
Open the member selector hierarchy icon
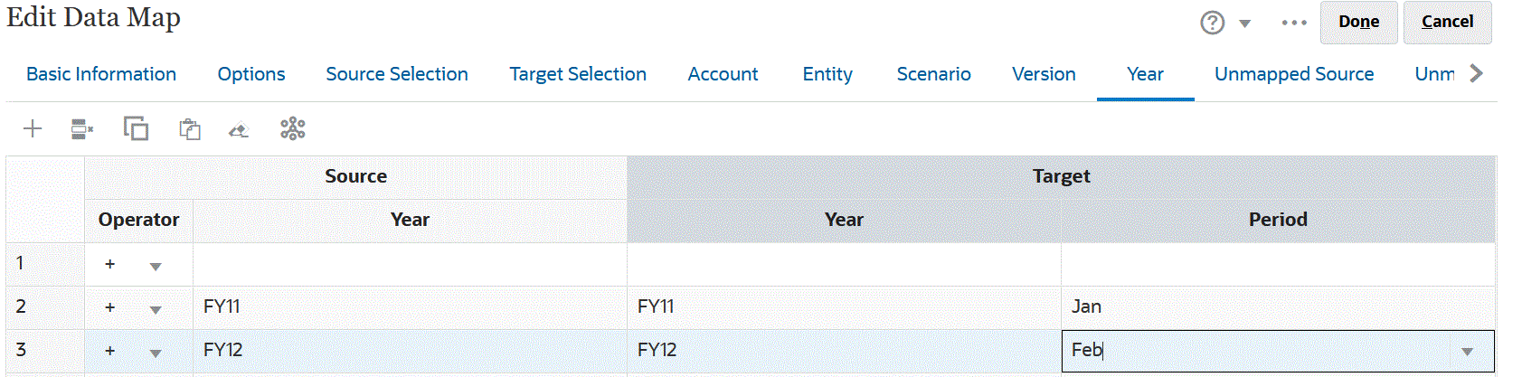[x=292, y=129]
